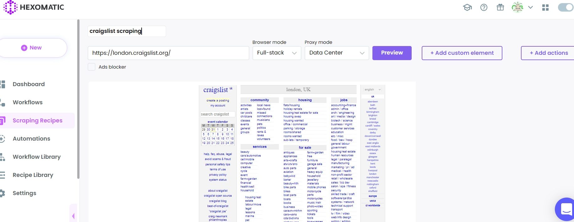Click aberdeen city link
Image resolution: width=574 pixels, height=222 pixels.
click(373, 101)
